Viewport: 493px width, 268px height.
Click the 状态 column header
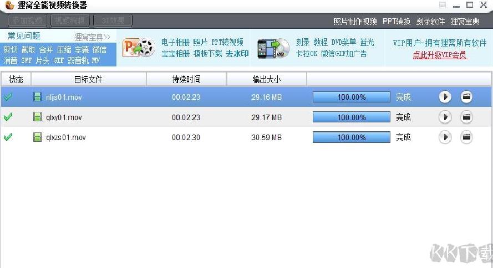pyautogui.click(x=16, y=79)
